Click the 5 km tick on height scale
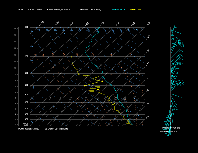This screenshot has width=198, height=153. tap(16, 98)
